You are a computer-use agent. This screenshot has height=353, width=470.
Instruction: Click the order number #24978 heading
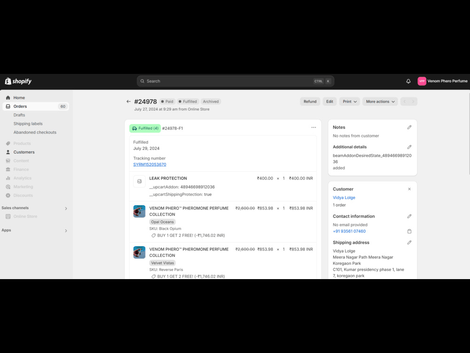pyautogui.click(x=145, y=102)
